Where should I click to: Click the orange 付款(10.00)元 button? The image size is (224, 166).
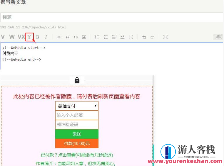click(x=77, y=143)
